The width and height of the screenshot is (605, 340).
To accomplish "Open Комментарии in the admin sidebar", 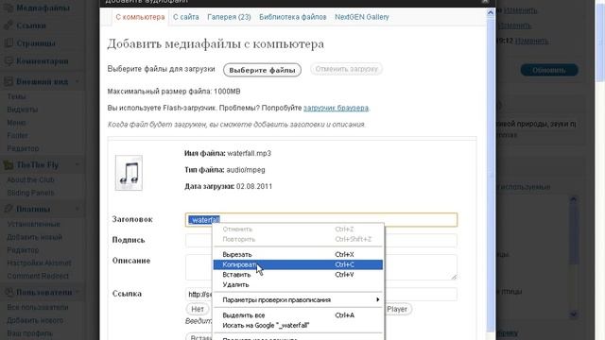I will [x=43, y=60].
